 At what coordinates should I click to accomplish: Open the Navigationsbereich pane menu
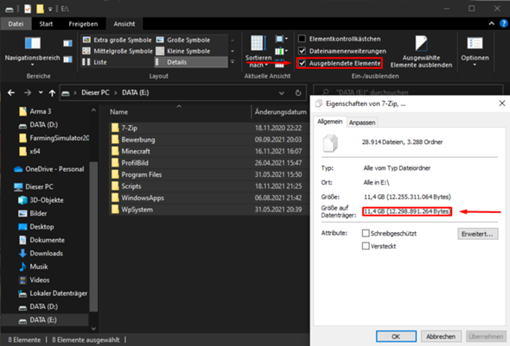click(x=33, y=51)
